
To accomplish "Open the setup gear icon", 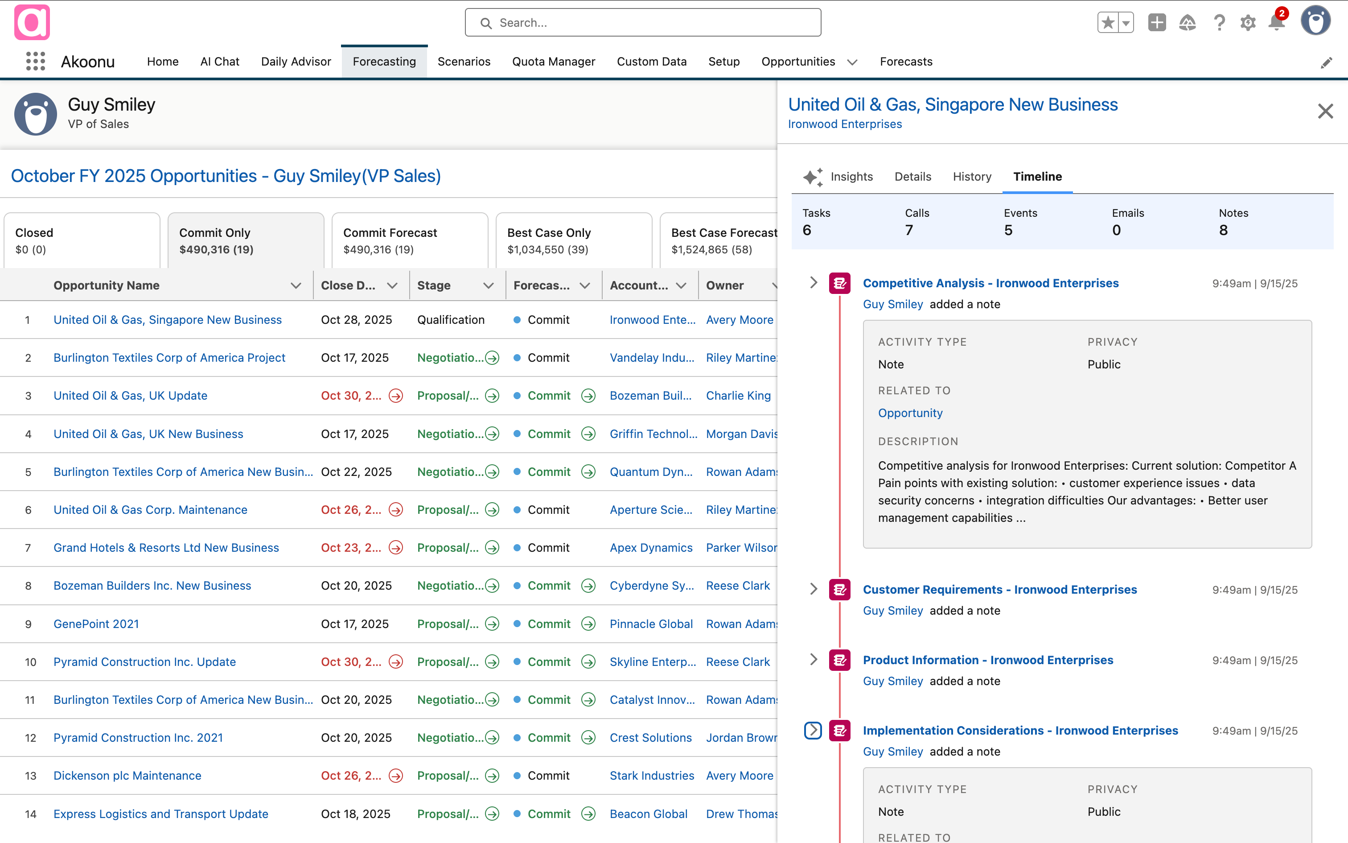I will click(x=1248, y=23).
